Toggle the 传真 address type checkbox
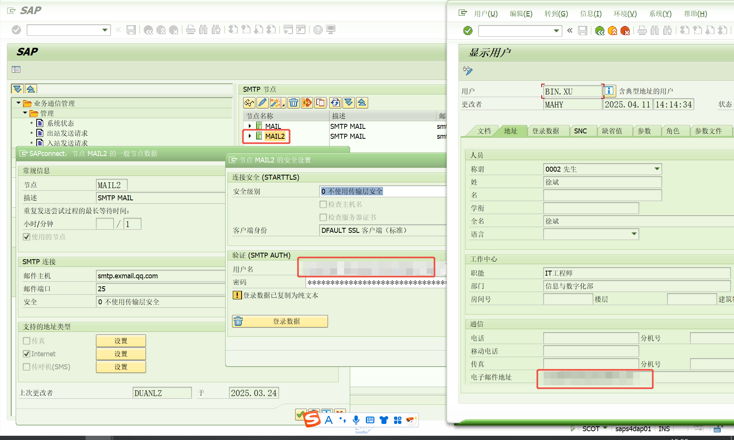 click(x=27, y=341)
